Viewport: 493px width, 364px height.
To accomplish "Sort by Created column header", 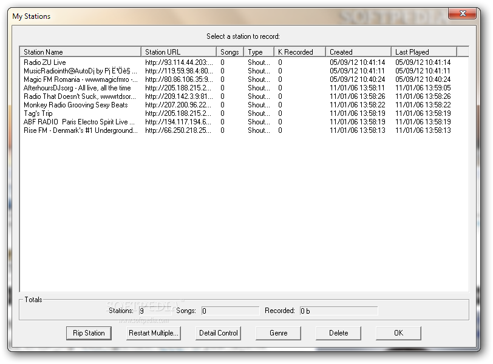I will click(x=358, y=52).
